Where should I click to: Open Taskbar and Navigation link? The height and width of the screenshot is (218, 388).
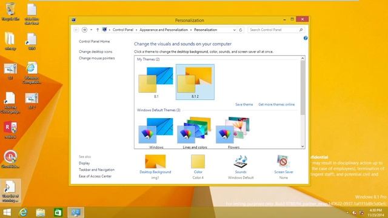pyautogui.click(x=96, y=170)
